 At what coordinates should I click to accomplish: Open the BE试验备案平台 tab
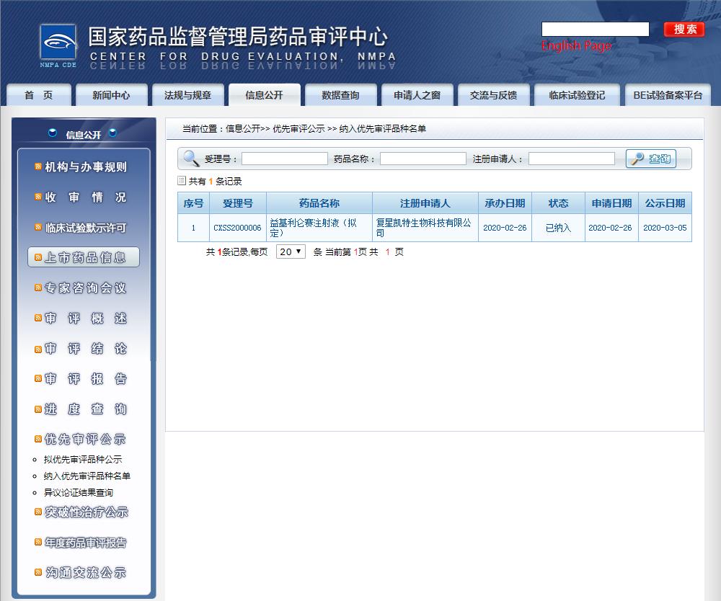pos(668,94)
